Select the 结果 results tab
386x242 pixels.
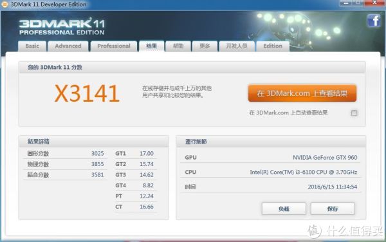[151, 46]
